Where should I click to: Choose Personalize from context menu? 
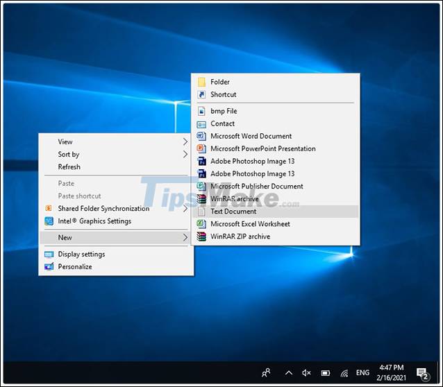[116, 267]
